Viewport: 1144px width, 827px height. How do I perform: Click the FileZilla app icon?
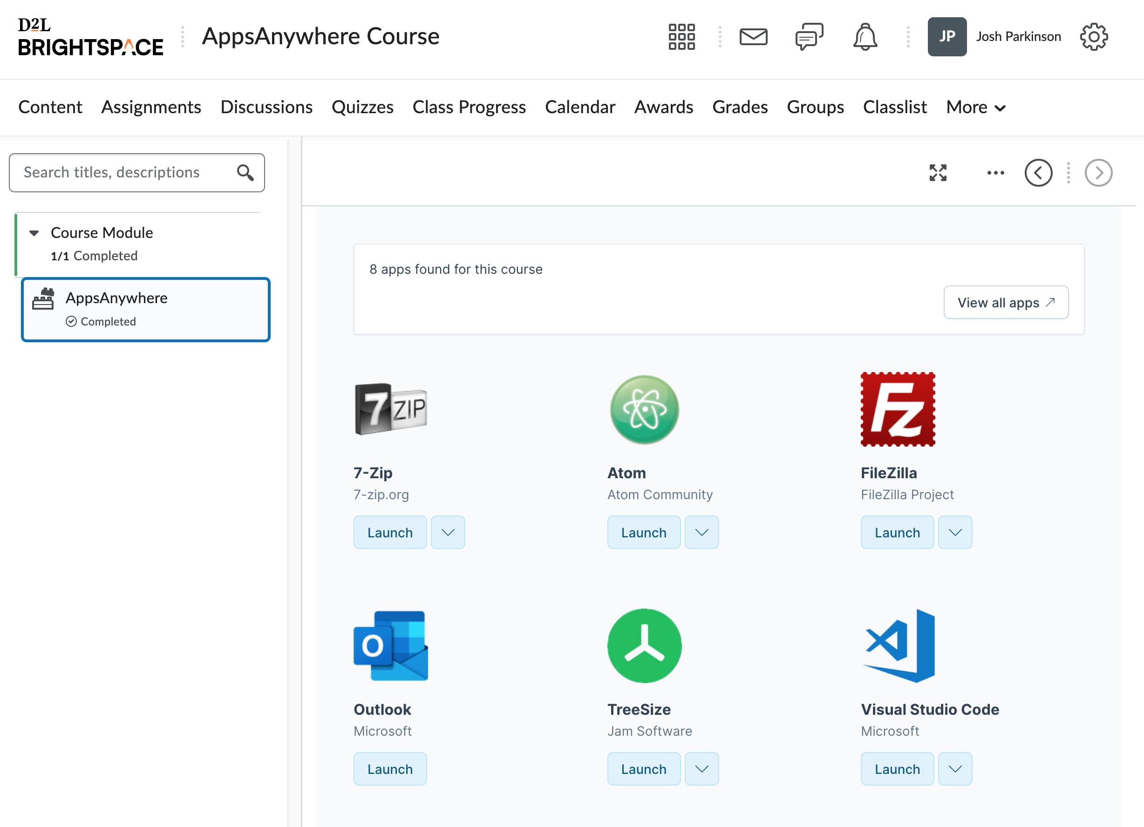[x=897, y=409]
